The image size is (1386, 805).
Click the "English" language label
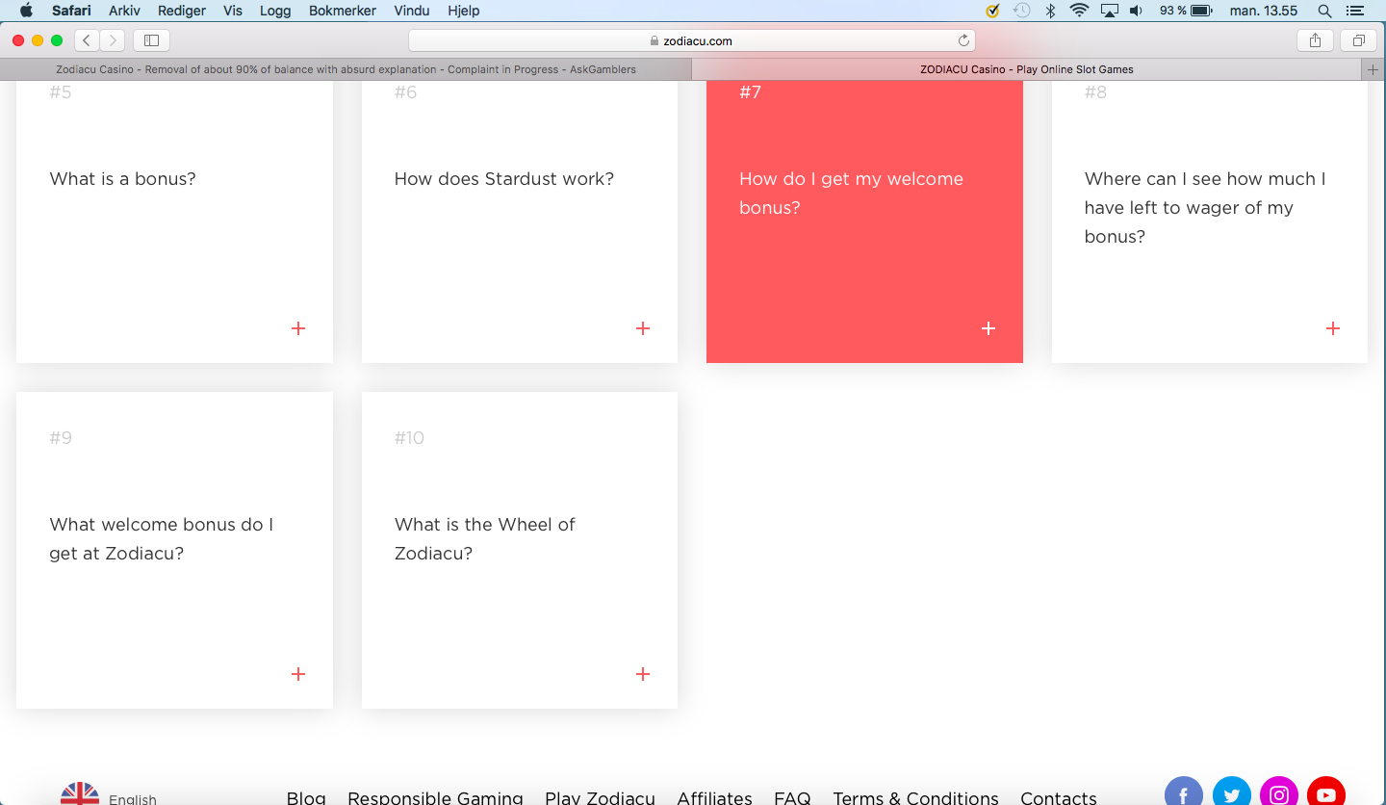click(x=133, y=799)
